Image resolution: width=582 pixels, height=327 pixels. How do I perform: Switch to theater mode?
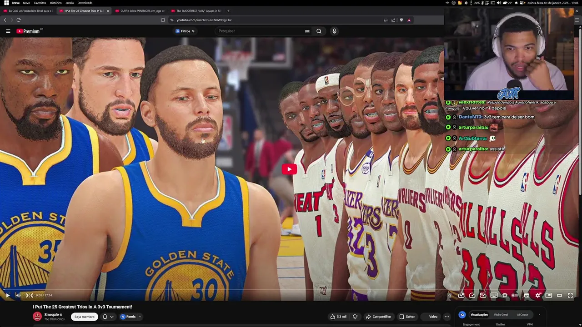(559, 295)
